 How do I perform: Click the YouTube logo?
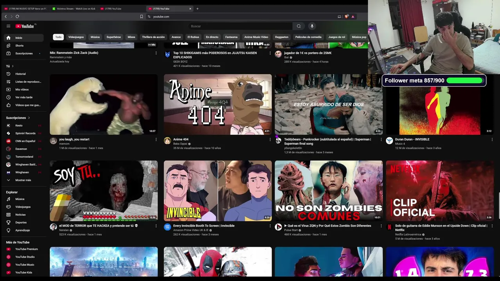[x=25, y=26]
